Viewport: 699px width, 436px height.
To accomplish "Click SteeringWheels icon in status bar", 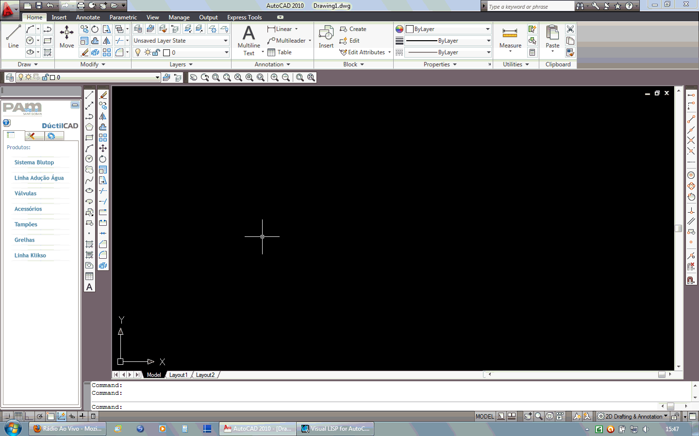I will tap(549, 416).
